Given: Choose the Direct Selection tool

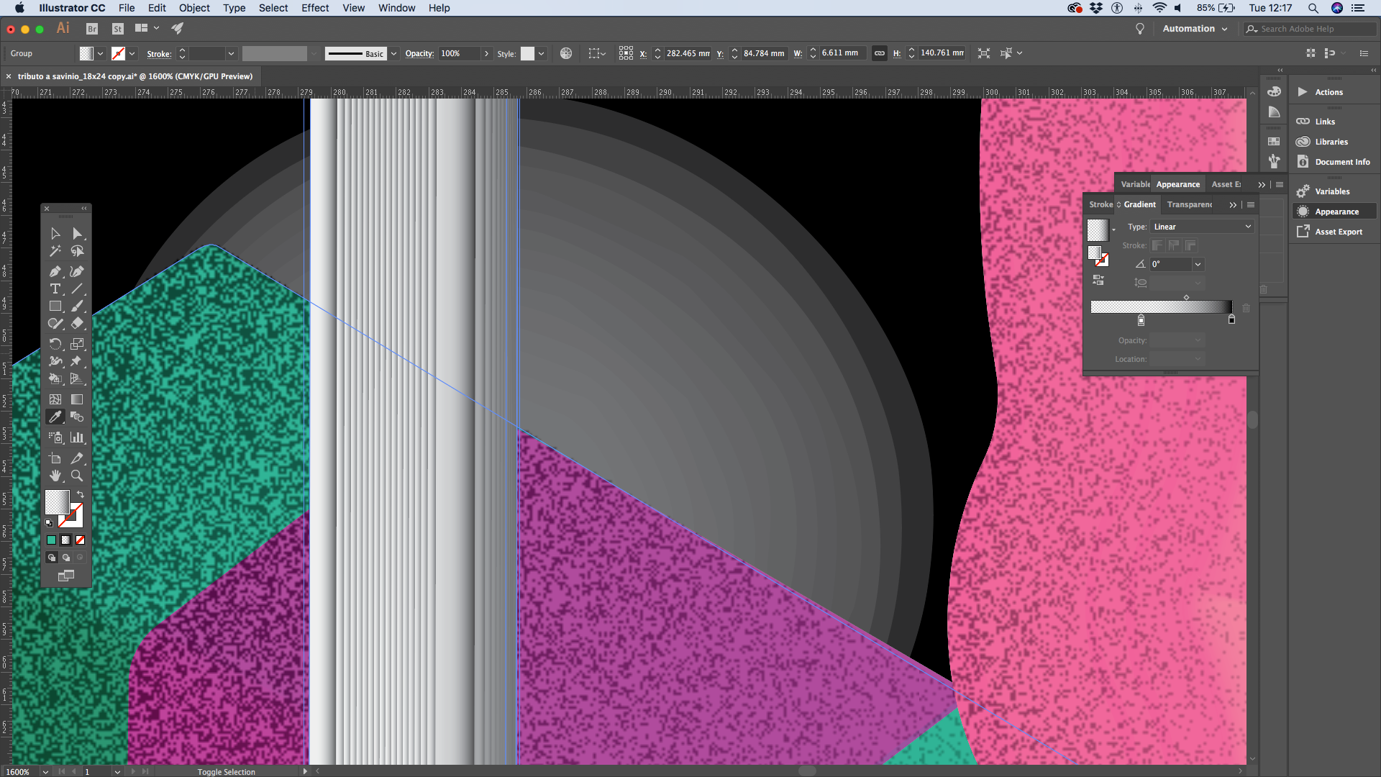Looking at the screenshot, I should click(x=77, y=233).
